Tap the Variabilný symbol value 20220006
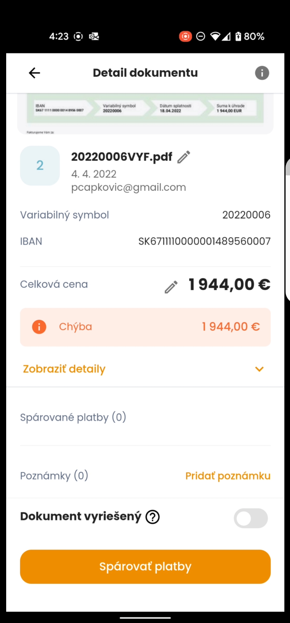The width and height of the screenshot is (290, 623). [246, 215]
